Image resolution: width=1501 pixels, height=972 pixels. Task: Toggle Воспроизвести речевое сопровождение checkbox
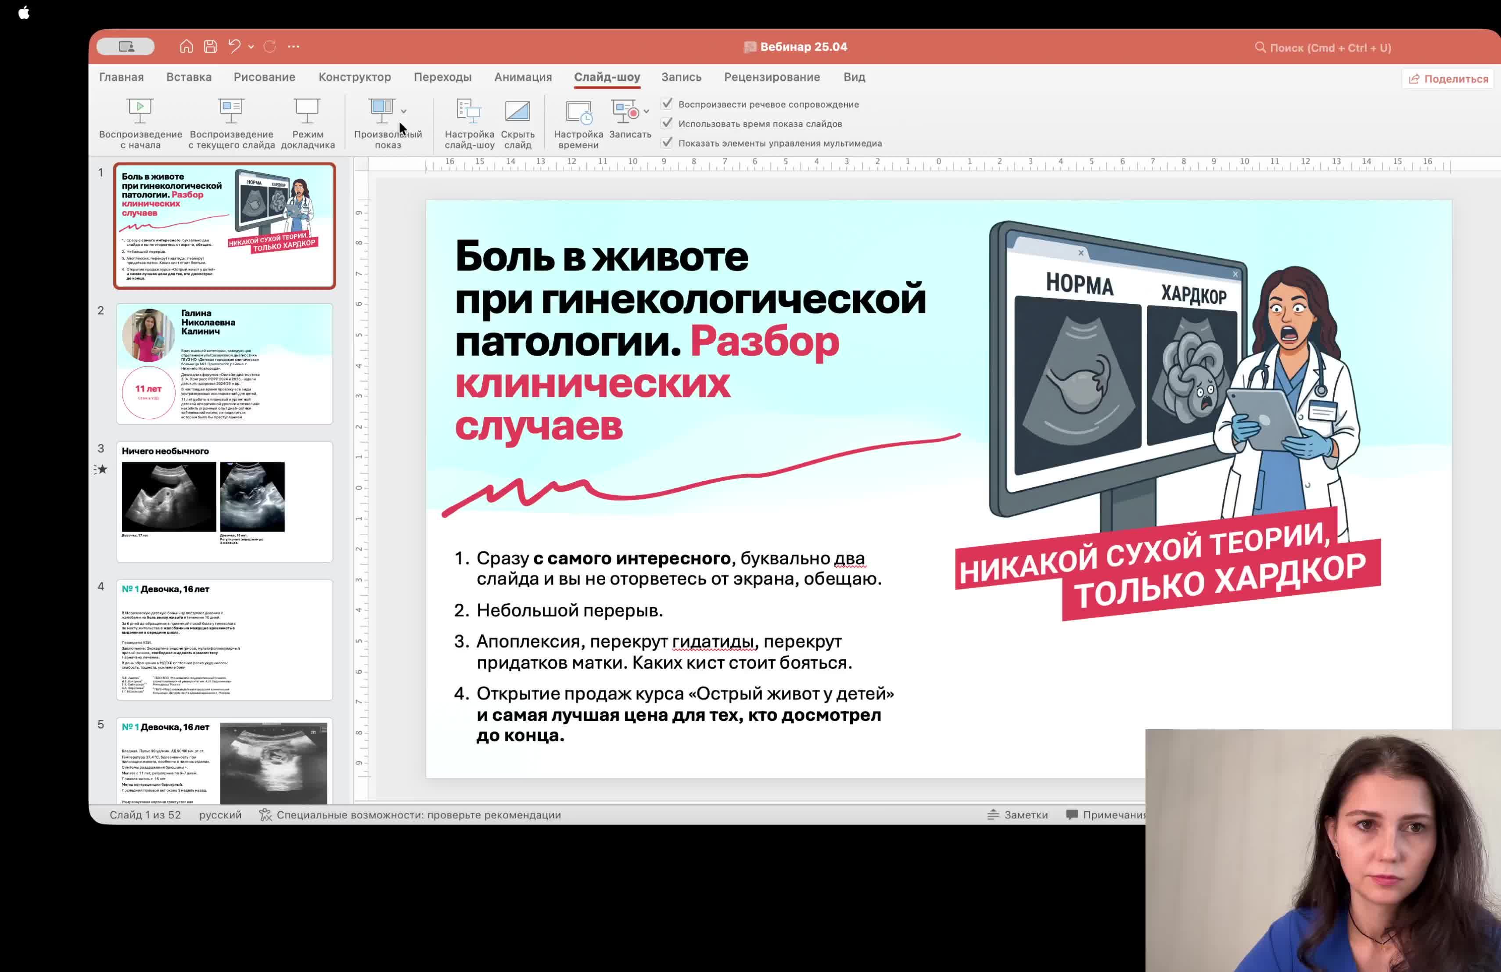(668, 104)
